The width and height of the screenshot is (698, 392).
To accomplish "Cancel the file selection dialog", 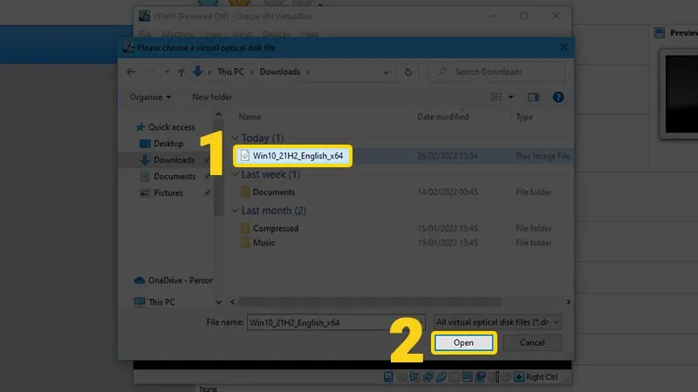I will tap(531, 342).
